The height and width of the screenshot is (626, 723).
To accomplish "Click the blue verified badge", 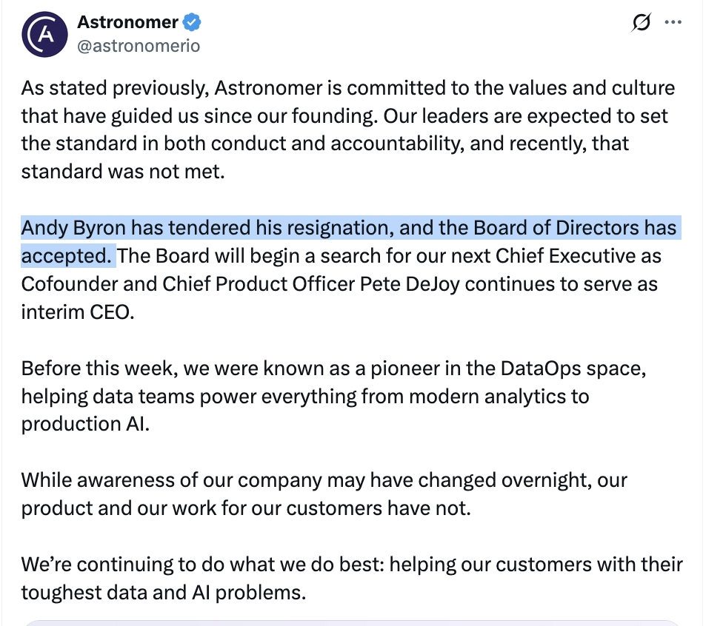I will (x=192, y=22).
